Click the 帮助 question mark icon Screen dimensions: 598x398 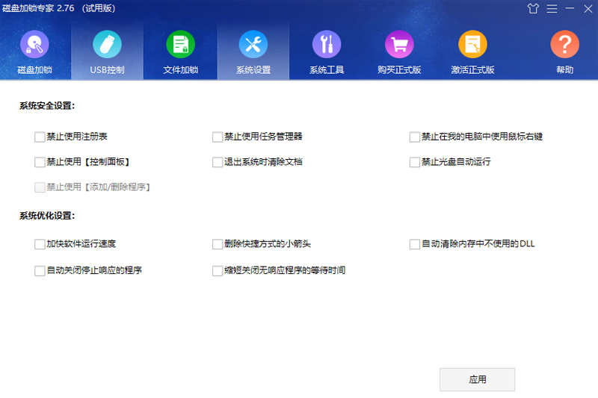pos(564,45)
